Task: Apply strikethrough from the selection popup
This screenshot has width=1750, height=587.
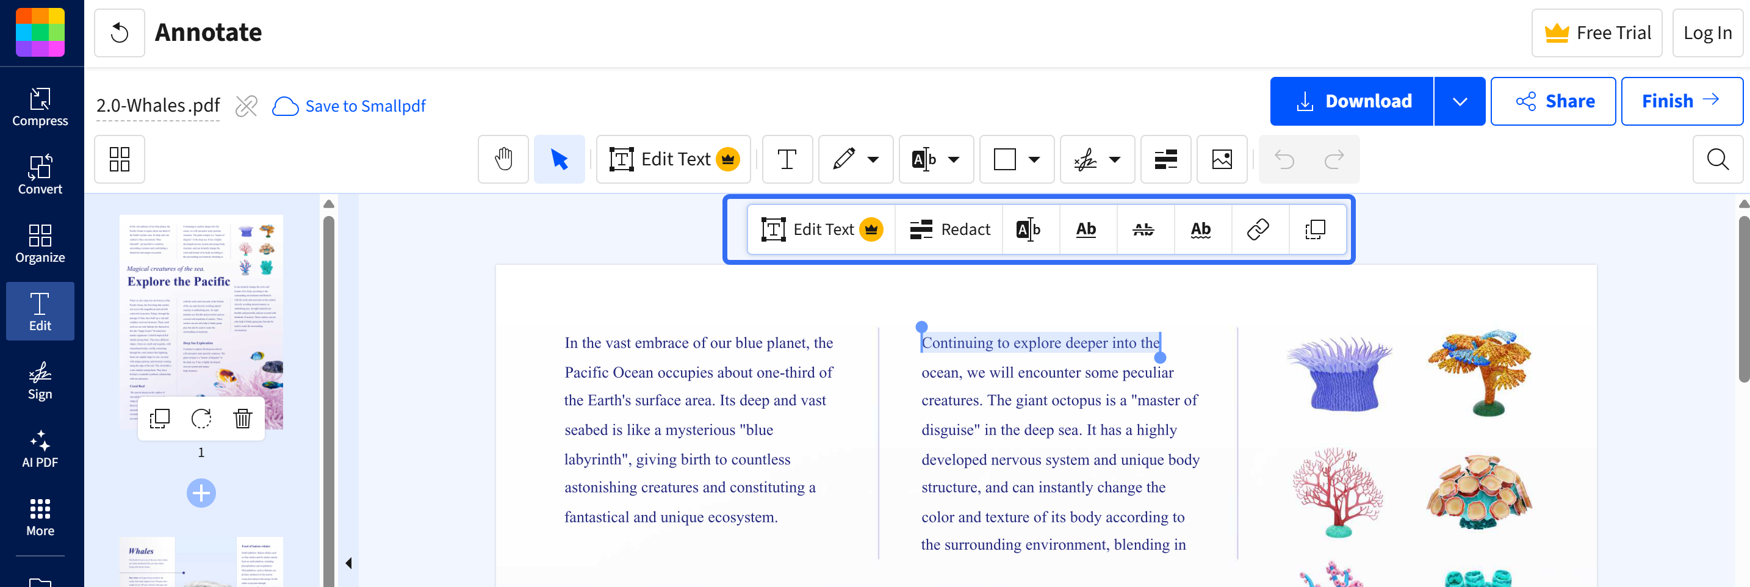Action: 1144,229
